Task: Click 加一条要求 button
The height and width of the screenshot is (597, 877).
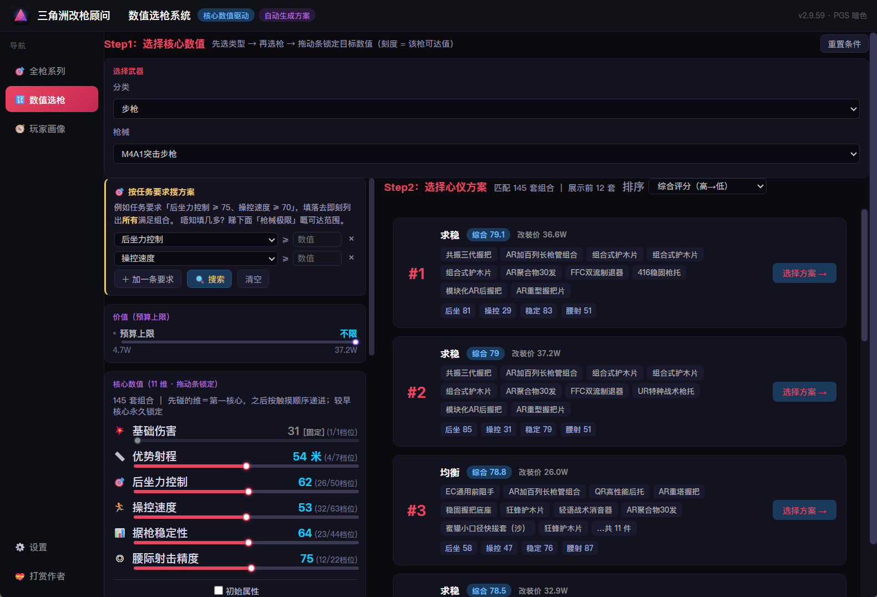Action: [148, 279]
